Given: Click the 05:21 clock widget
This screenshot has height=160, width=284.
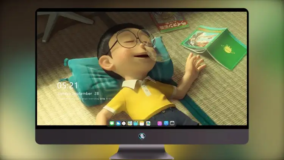Looking at the screenshot, I should (x=67, y=85).
